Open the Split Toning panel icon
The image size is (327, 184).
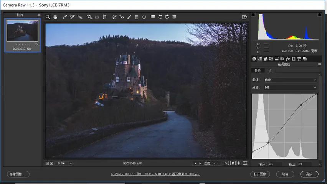click(277, 59)
